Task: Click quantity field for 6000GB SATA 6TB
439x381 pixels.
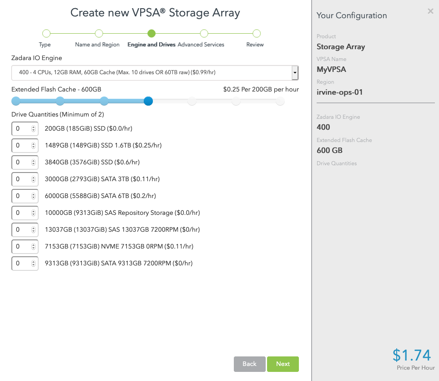Action: [x=25, y=196]
